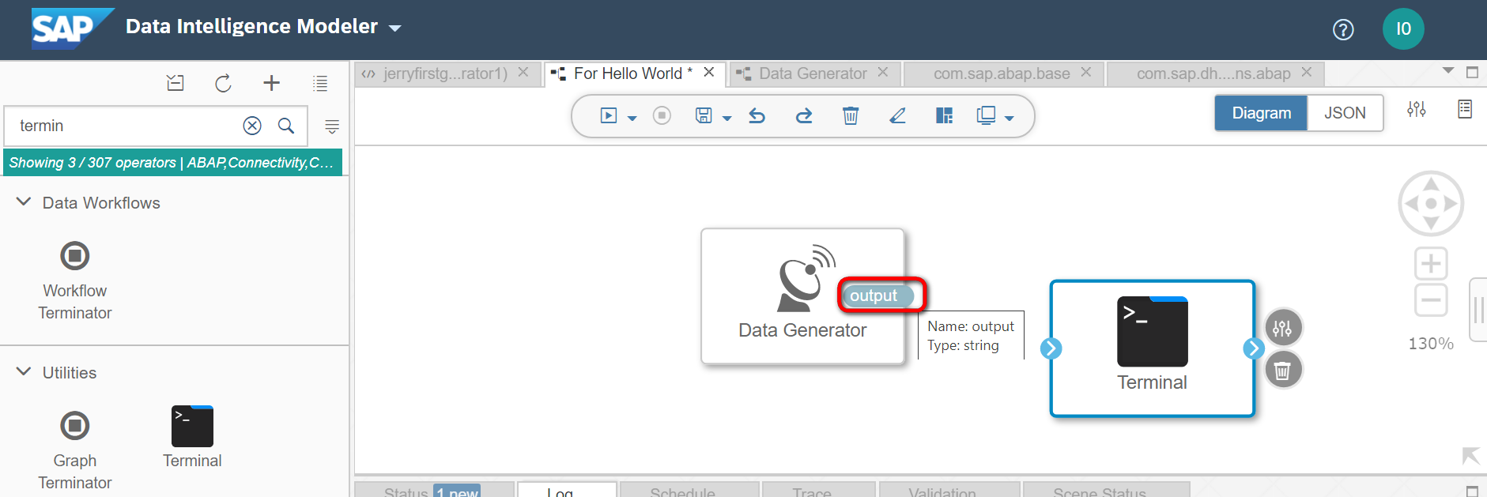Viewport: 1487px width, 497px height.
Task: Open the operator category filter icon
Action: 332,126
